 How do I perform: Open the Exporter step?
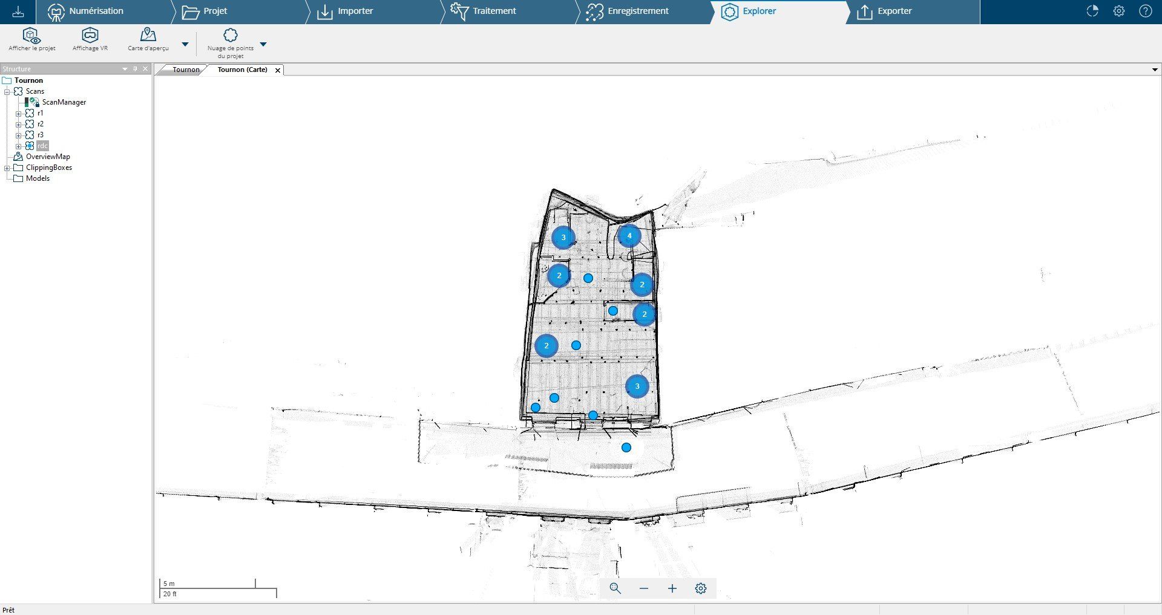(x=894, y=11)
